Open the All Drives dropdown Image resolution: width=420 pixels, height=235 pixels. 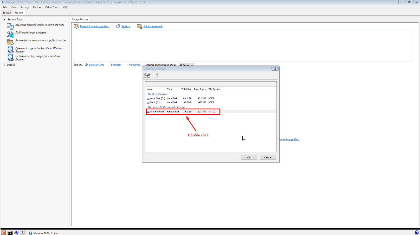186,65
